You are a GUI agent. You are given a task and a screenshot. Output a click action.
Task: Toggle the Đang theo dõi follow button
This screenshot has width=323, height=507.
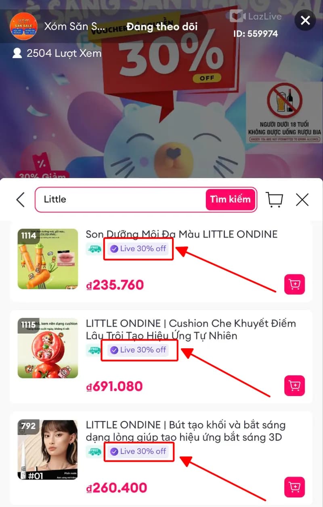point(162,27)
